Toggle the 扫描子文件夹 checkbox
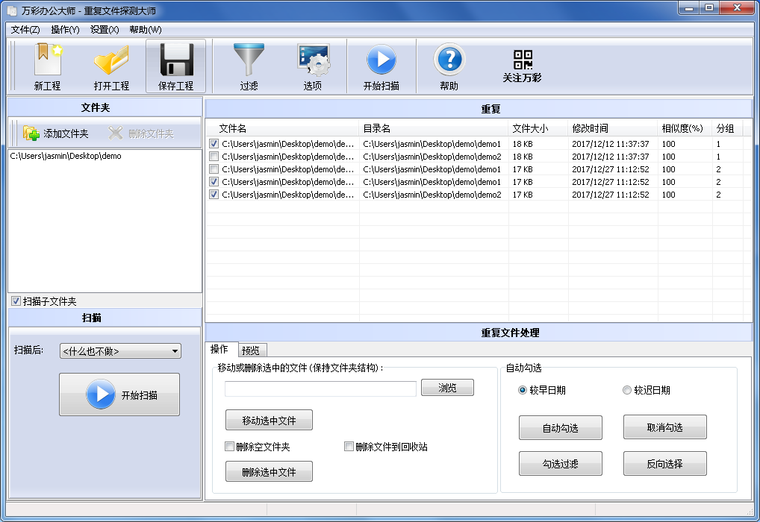760x522 pixels. (x=16, y=301)
